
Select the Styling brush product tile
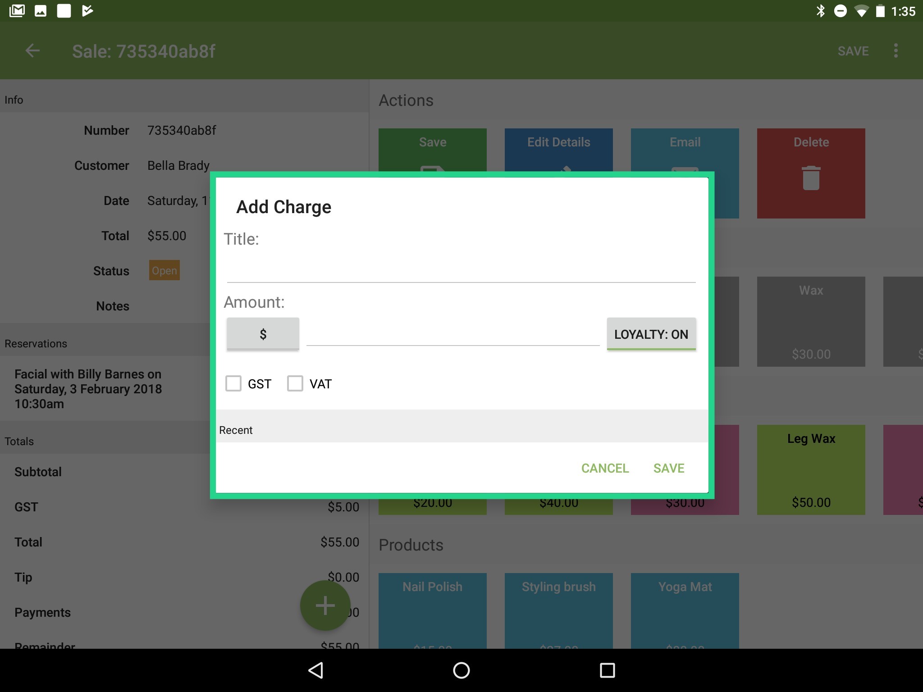[x=559, y=611]
